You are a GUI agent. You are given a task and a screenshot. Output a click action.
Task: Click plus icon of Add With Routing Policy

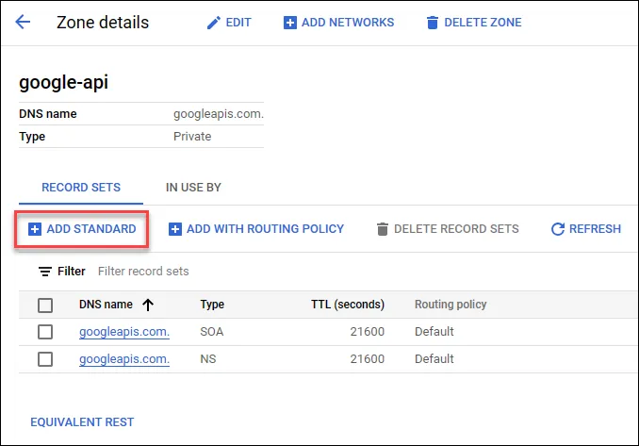pyautogui.click(x=174, y=229)
